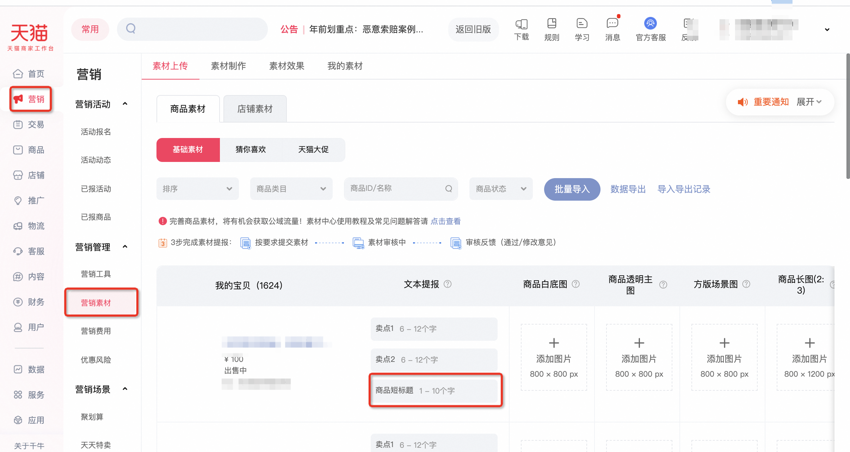Go to 首页 in the sidebar
850x452 pixels.
(29, 74)
